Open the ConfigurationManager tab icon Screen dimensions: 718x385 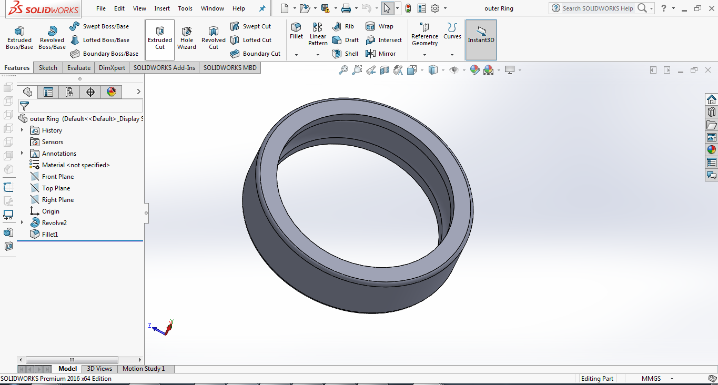pos(69,92)
